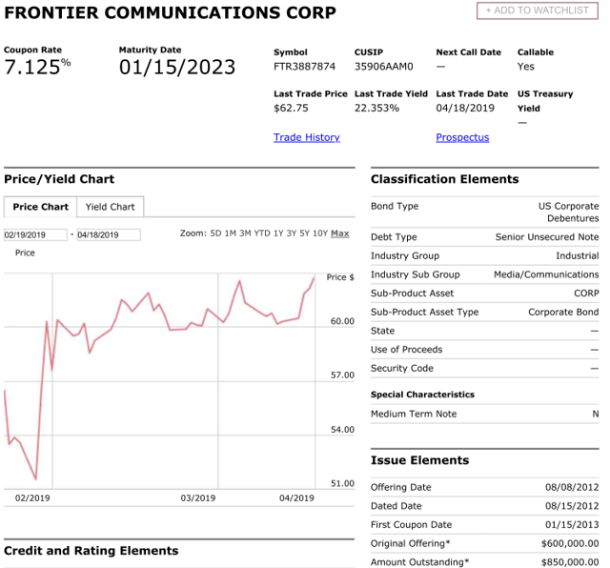The width and height of the screenshot is (610, 568).
Task: Click the Add to Watchlist button
Action: [538, 10]
